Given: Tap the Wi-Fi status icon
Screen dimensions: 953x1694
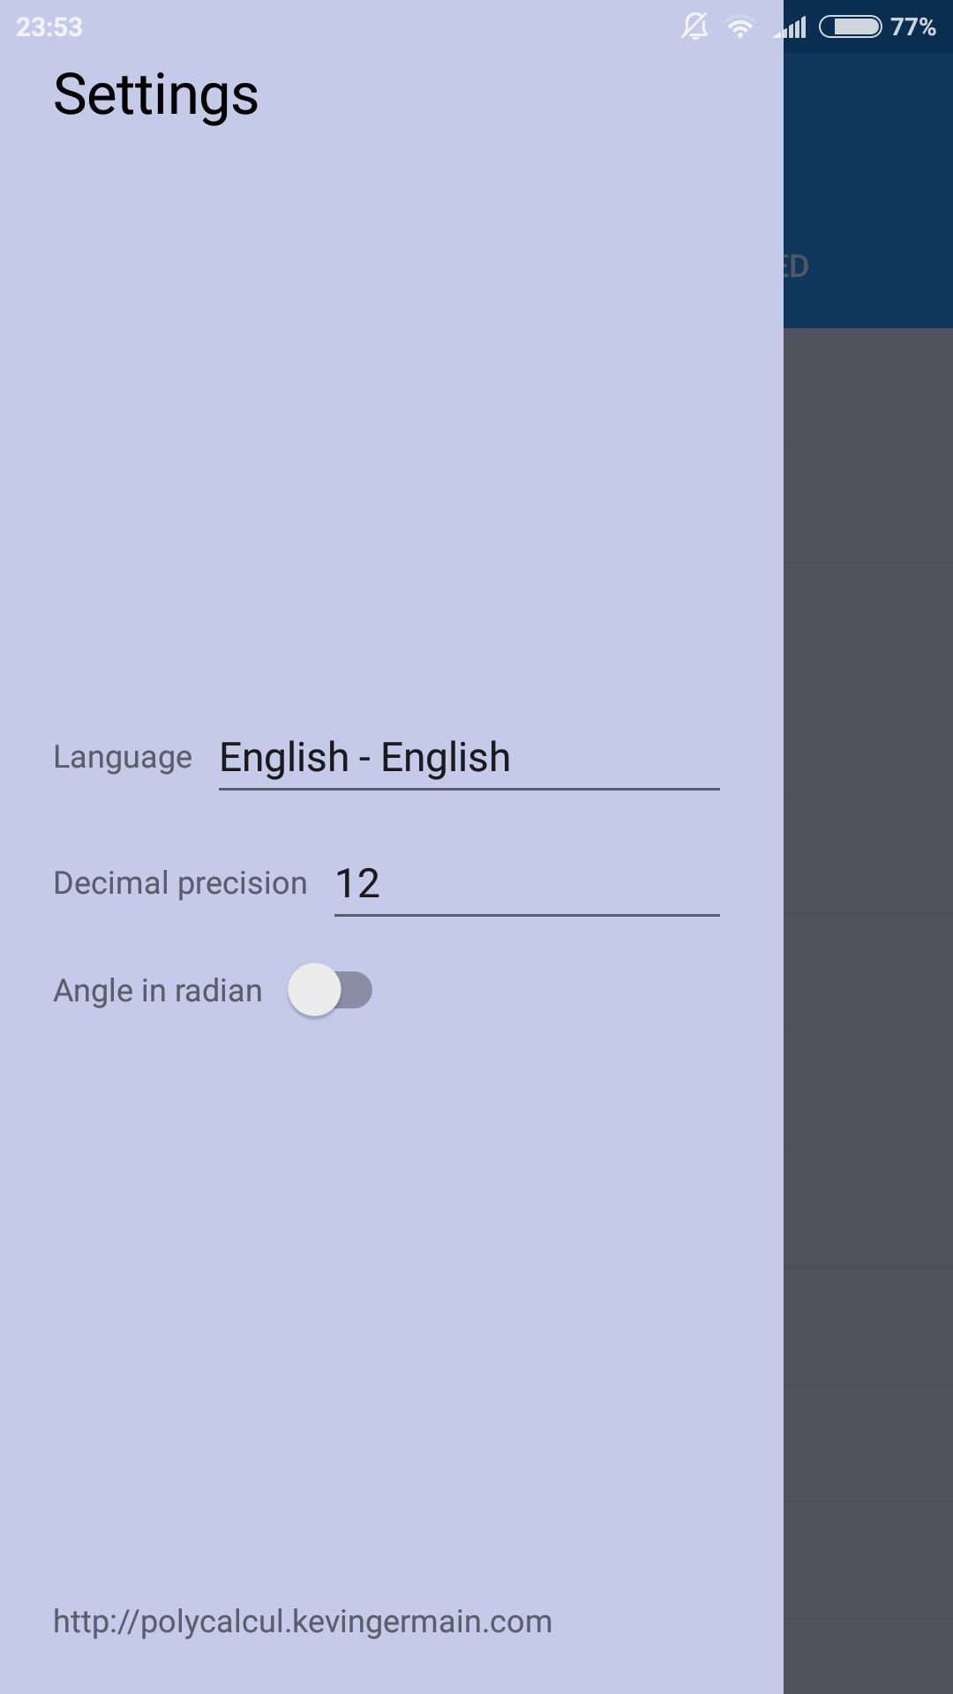Looking at the screenshot, I should (x=740, y=27).
